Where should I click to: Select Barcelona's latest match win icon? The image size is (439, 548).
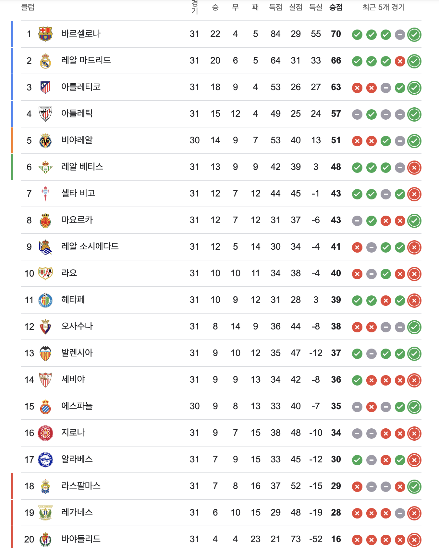point(414,34)
